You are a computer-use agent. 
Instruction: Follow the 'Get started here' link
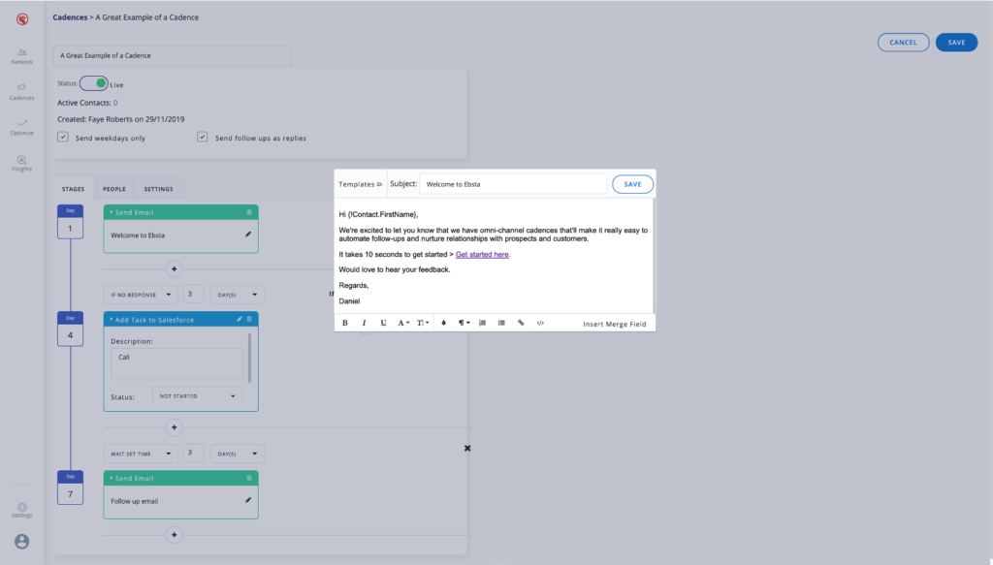point(482,255)
